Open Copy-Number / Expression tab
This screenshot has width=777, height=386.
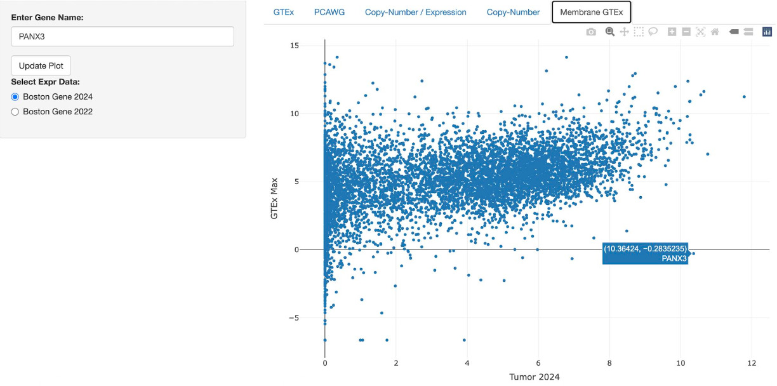(x=416, y=12)
